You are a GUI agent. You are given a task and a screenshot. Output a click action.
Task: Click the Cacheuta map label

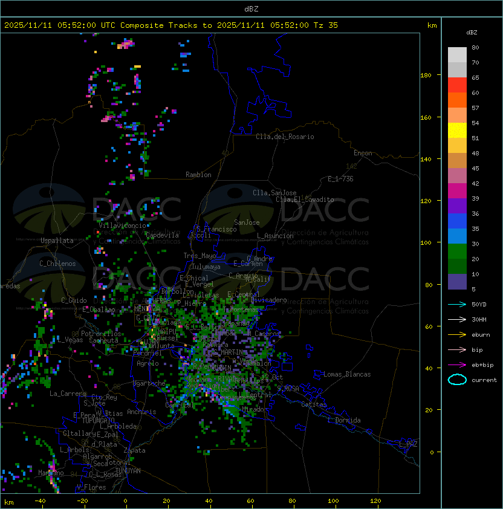pos(103,340)
